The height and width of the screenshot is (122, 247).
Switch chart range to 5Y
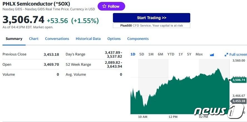point(189,54)
